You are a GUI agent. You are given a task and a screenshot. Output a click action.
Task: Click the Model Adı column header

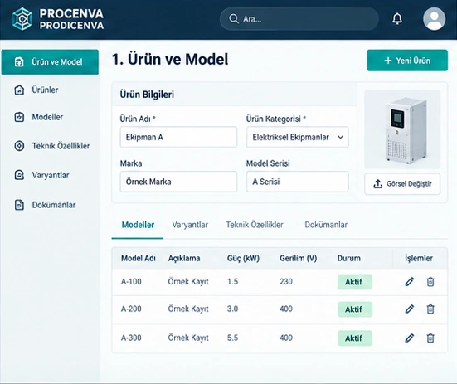139,258
